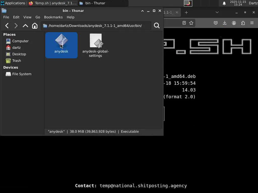Bookmark this page with star icon
This screenshot has height=193, width=258.
pos(191,23)
